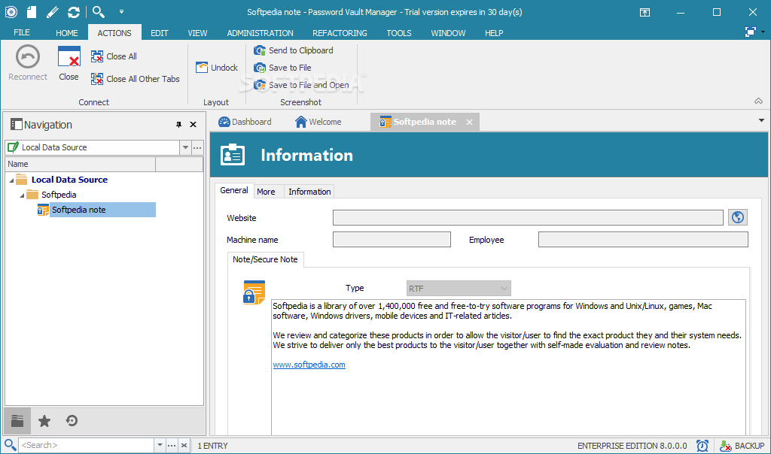Open the TOOLS ribbon tab

[399, 33]
